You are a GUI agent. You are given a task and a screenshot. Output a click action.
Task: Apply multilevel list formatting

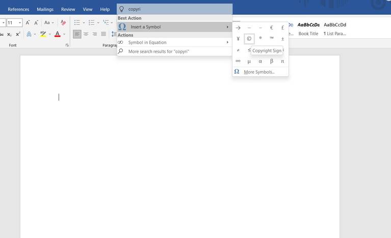[106, 22]
